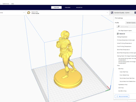136x102 pixels.
Task: Switch to the Preview stage tab
Action: click(67, 7)
